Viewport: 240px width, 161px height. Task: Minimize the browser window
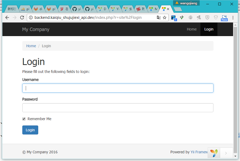208,4
